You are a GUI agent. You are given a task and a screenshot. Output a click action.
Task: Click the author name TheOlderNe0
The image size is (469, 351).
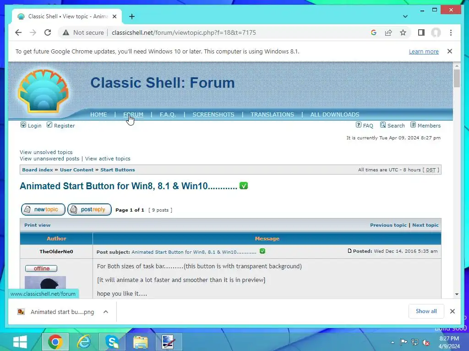pyautogui.click(x=56, y=252)
